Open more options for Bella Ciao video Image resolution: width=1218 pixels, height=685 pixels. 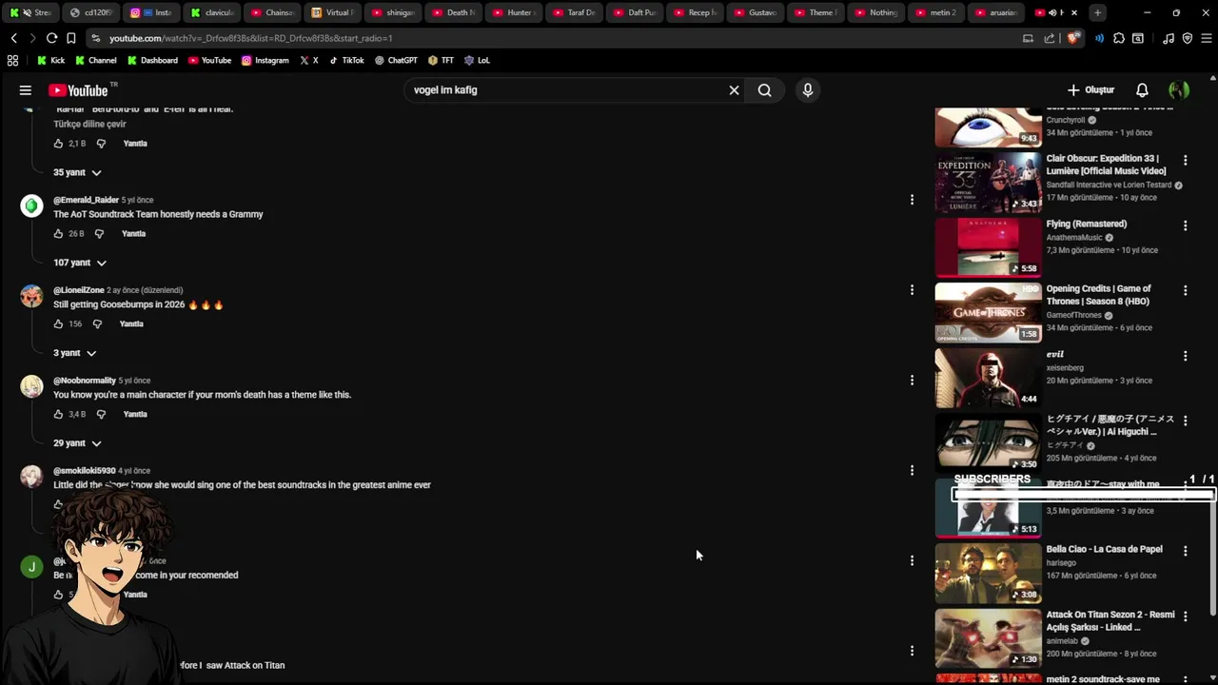click(1185, 551)
